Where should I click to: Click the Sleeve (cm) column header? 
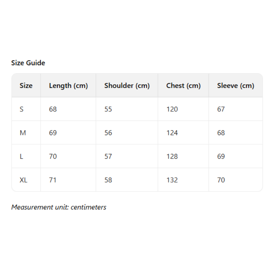pos(235,86)
